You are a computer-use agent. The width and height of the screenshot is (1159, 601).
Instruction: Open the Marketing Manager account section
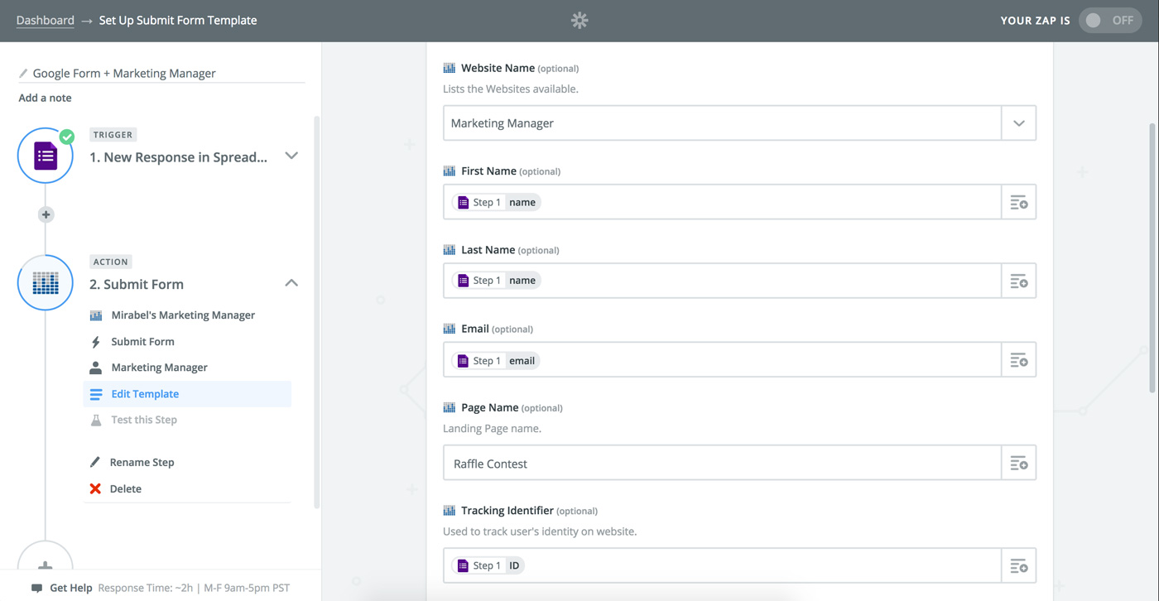tap(159, 368)
